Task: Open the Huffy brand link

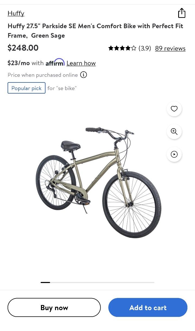Action: tap(16, 13)
